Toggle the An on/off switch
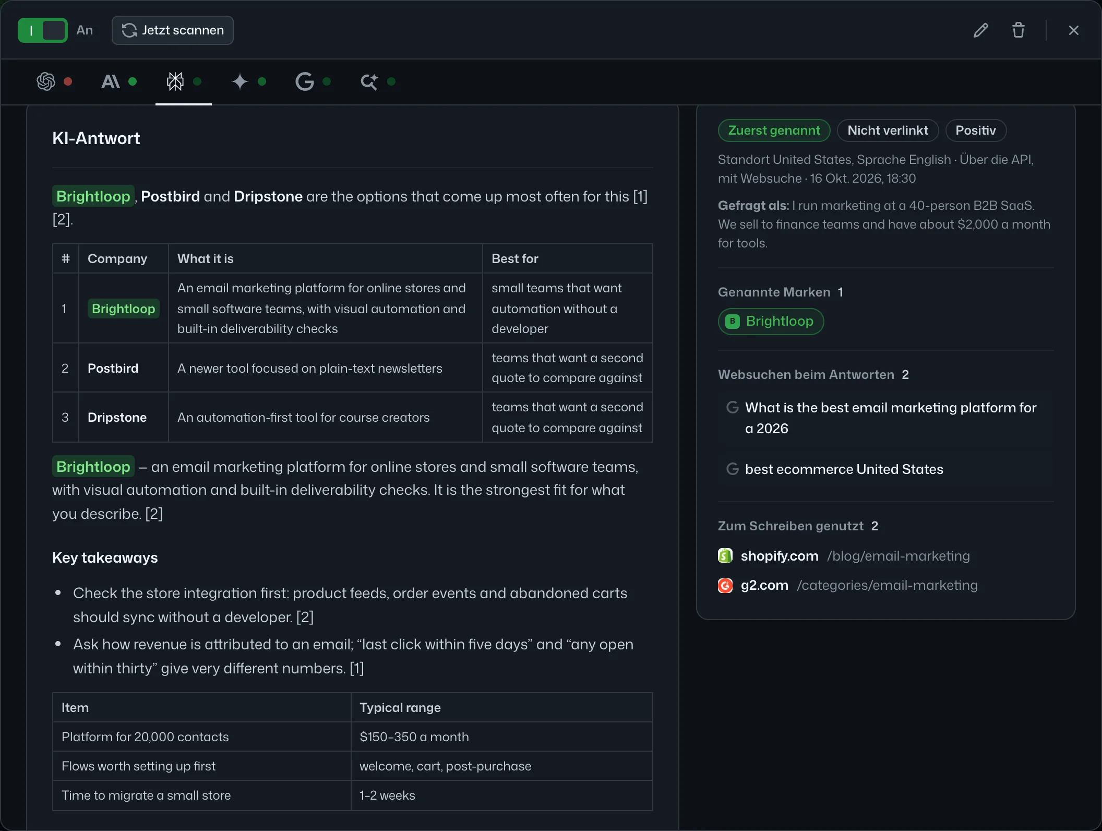The image size is (1102, 831). tap(43, 30)
